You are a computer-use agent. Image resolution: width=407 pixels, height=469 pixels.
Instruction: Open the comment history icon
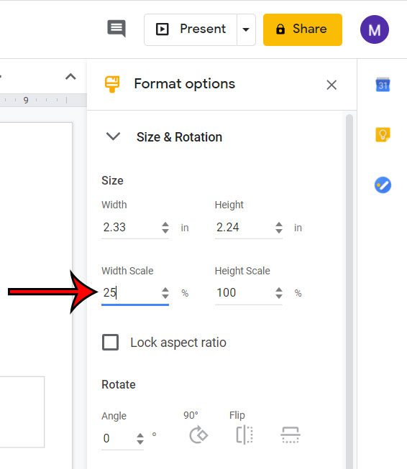point(116,29)
